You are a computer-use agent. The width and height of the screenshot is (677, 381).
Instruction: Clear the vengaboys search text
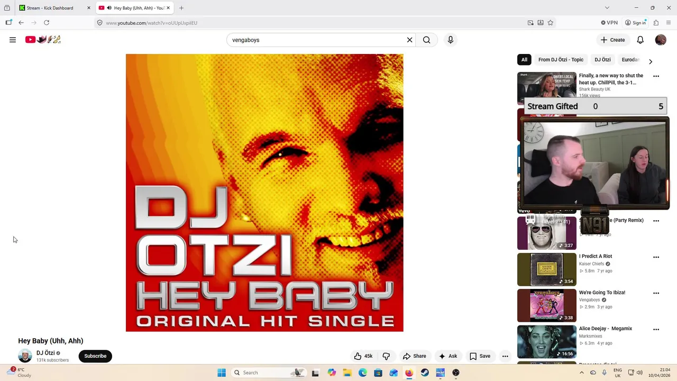pos(409,40)
